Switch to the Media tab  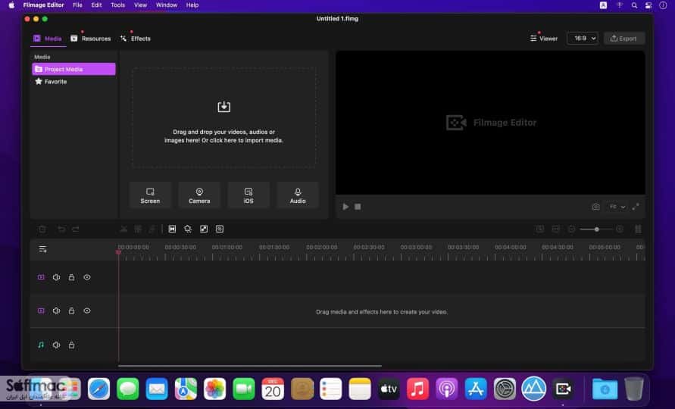[48, 39]
